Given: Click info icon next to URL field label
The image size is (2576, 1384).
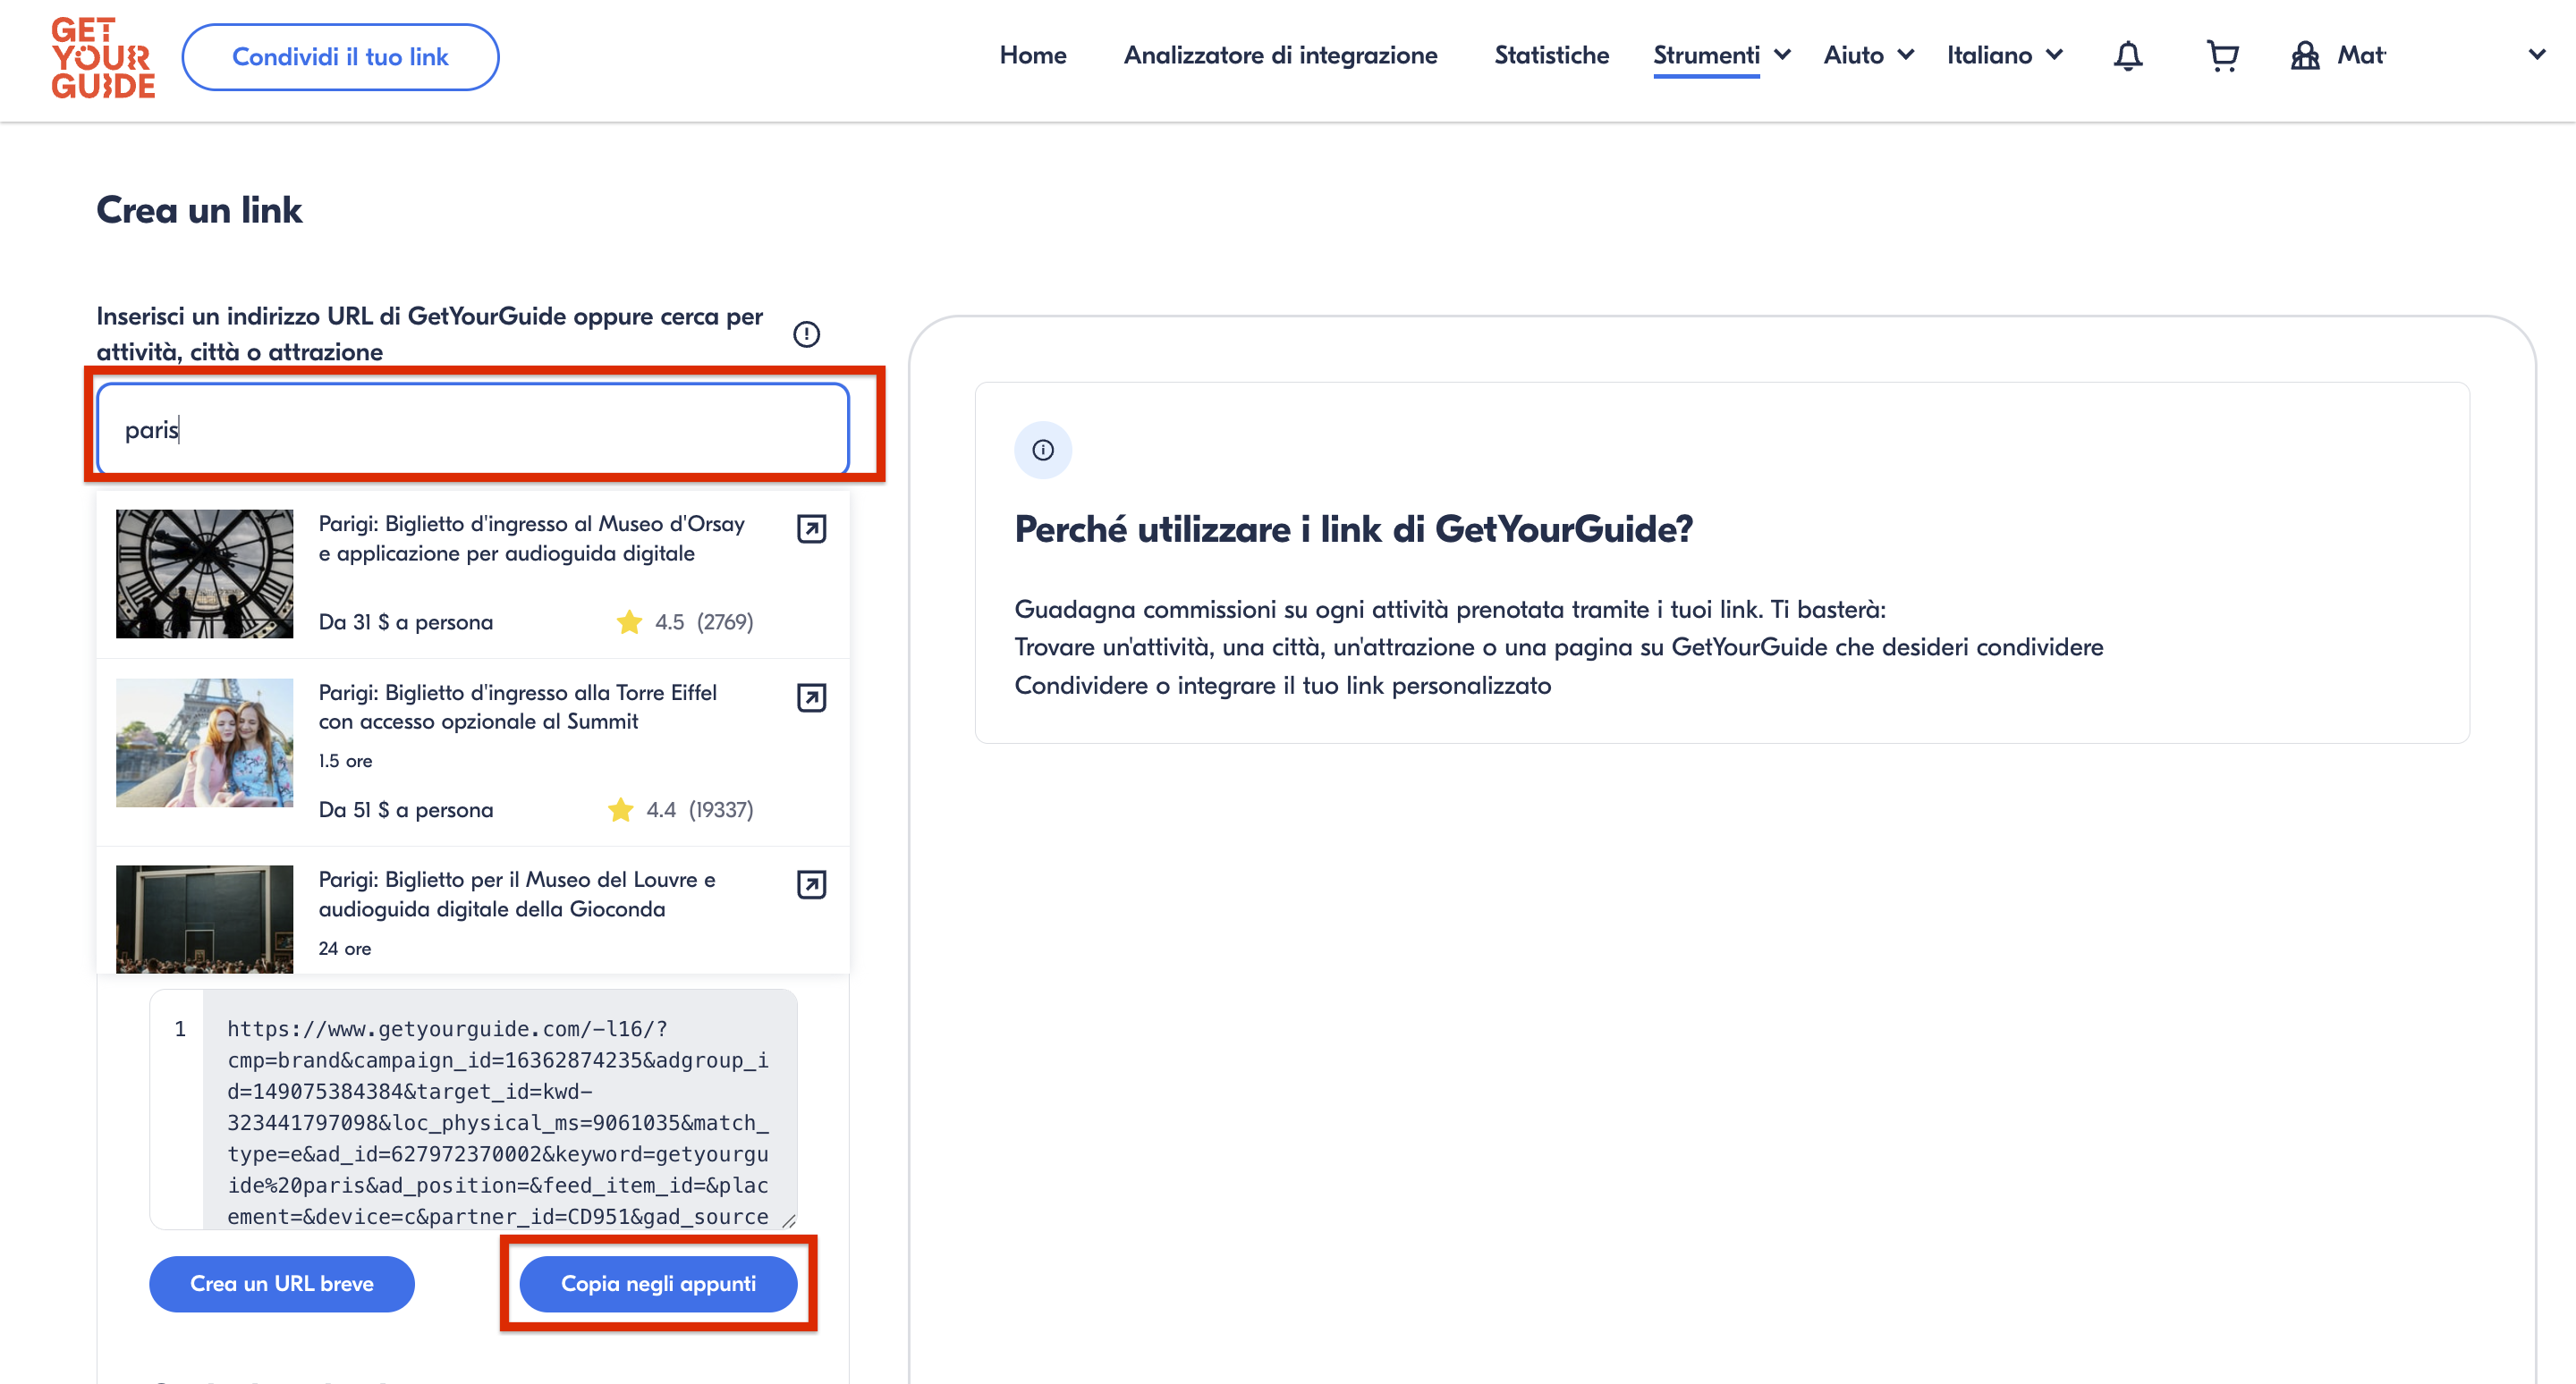Looking at the screenshot, I should click(806, 333).
